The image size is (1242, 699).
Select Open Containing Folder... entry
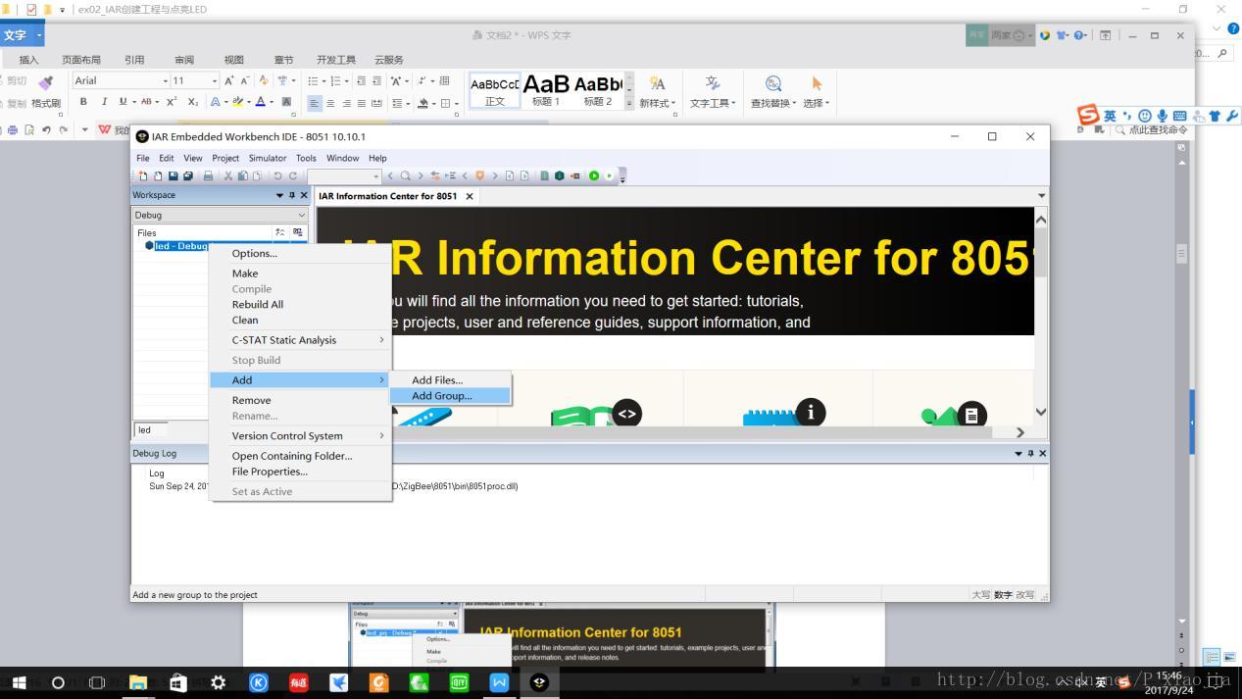pos(301,456)
